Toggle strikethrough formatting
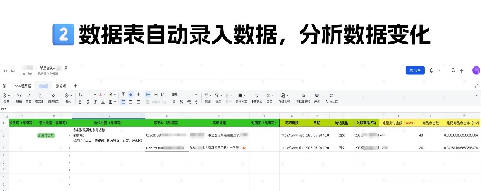The width and height of the screenshot is (481, 191). 88,102
